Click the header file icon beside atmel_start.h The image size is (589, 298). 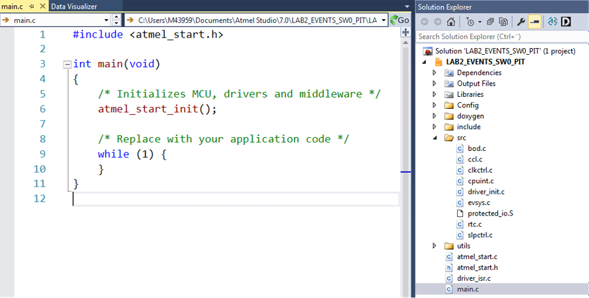pyautogui.click(x=449, y=268)
